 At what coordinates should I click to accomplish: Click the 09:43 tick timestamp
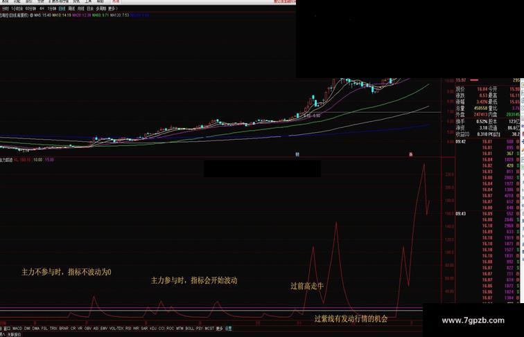(x=460, y=214)
